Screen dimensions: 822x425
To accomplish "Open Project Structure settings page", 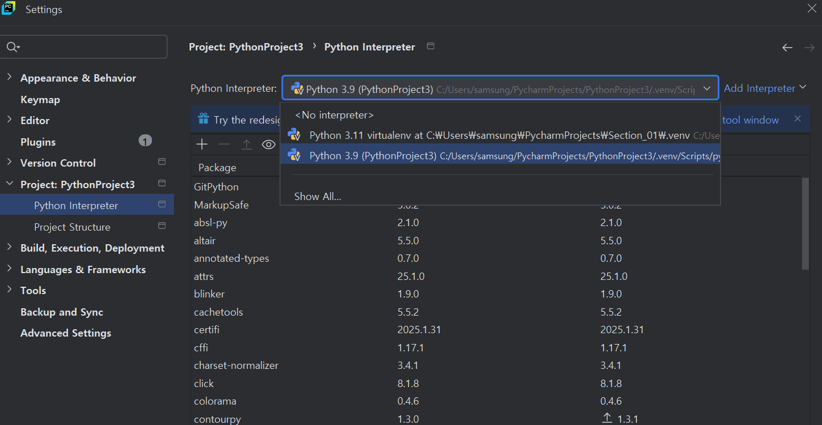I will [x=72, y=227].
